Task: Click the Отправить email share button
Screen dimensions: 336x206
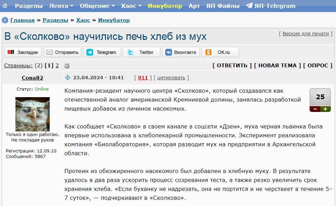Action: [62, 52]
